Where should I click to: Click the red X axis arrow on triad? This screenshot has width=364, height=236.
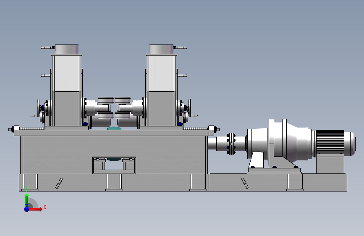[x=35, y=209]
